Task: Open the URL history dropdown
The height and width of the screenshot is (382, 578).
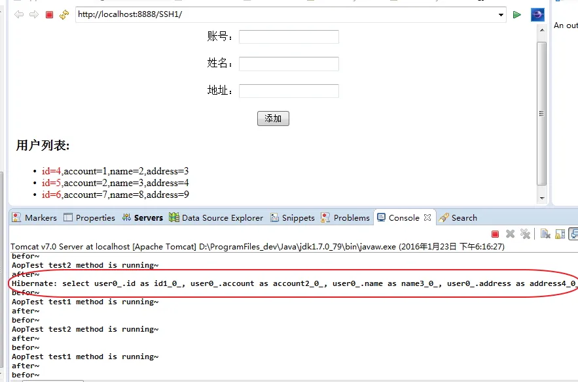Action: (x=501, y=15)
